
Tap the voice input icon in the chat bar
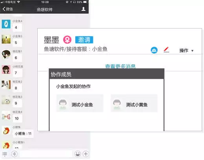(x=14, y=154)
